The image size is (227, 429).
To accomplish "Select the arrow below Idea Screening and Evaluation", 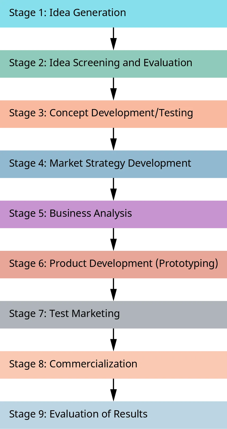I will pyautogui.click(x=114, y=89).
